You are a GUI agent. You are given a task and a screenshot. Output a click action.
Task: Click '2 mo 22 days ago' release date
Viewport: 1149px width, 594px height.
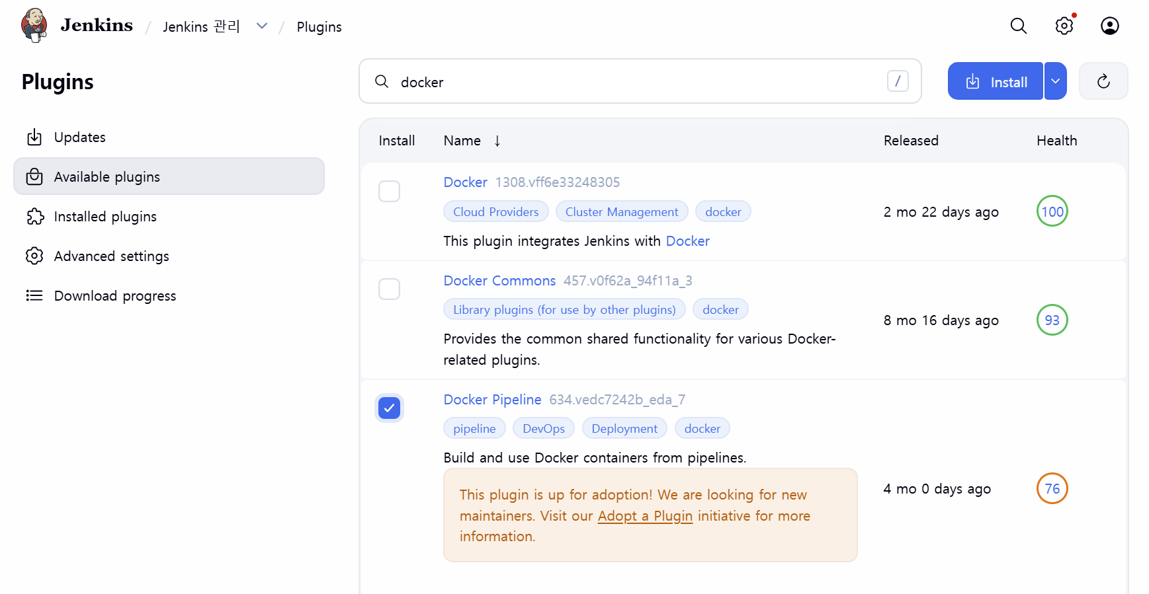(x=941, y=212)
